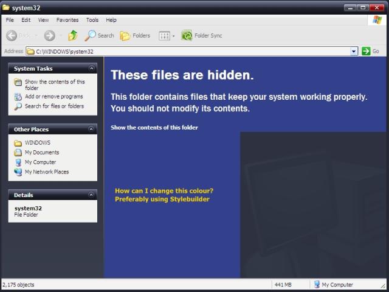Open the View menu

[x=43, y=20]
